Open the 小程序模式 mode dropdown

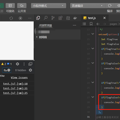49,6
